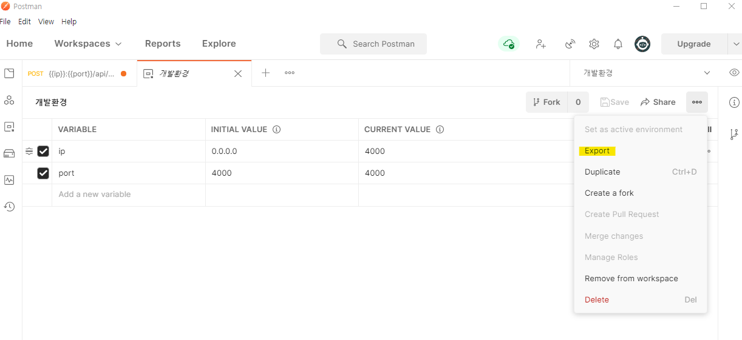Expand the Workspaces dropdown

point(88,44)
